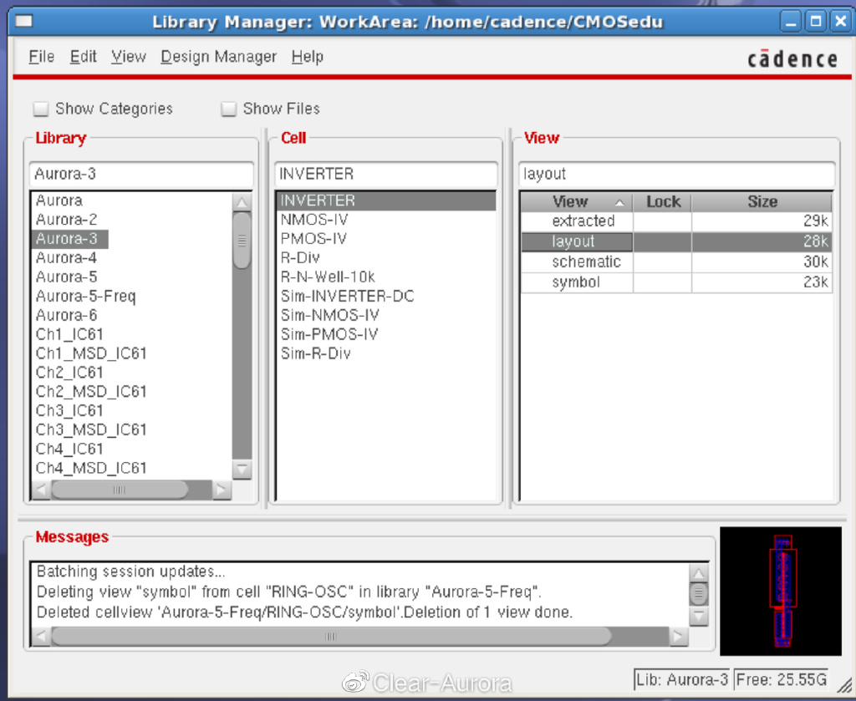Select the R-N-Well-10k cell
Viewport: 856px width, 701px height.
(x=328, y=277)
